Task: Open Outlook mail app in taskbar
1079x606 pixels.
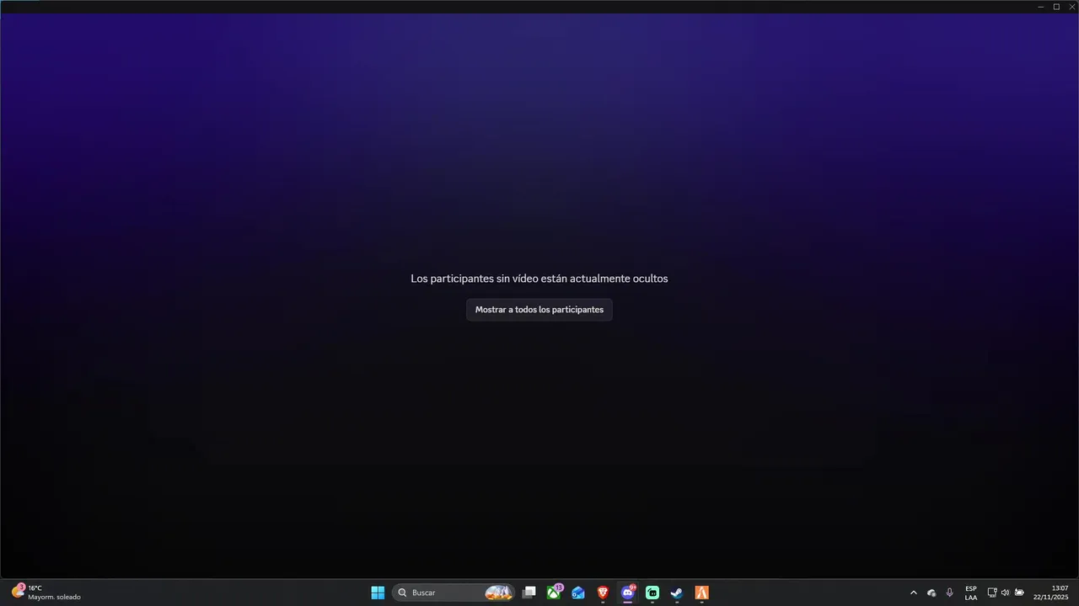Action: click(x=578, y=593)
